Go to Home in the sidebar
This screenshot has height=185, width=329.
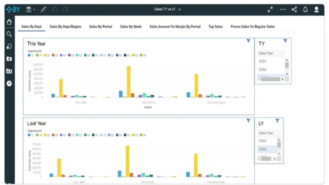9,22
